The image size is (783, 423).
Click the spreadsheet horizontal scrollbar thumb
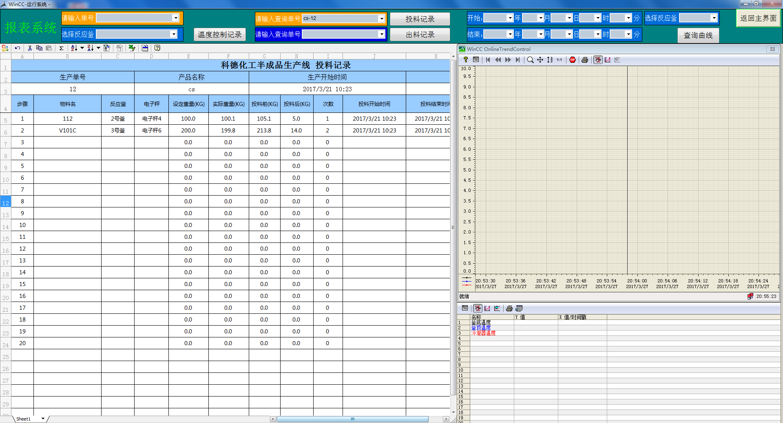(x=353, y=419)
